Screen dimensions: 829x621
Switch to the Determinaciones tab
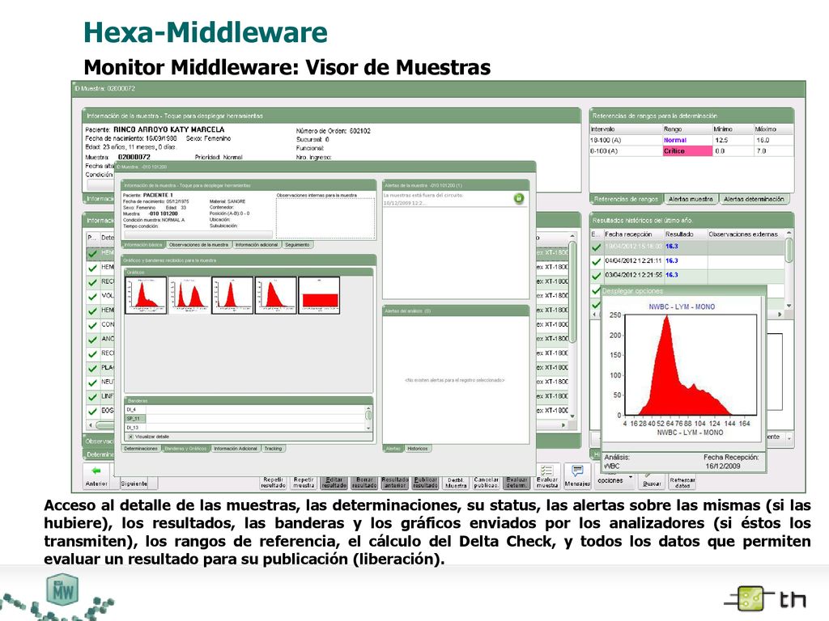click(x=141, y=448)
